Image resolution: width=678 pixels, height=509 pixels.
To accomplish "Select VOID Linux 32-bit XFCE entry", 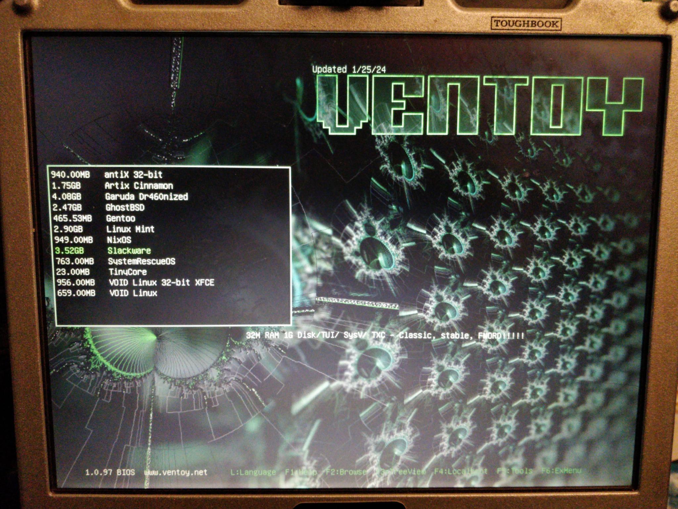I will 172,282.
